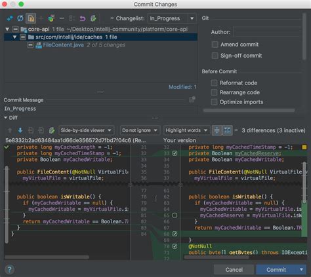Viewport: 311px width, 277px height.
Task: Open the Side-by-side viewer dropdown
Action: point(86,130)
